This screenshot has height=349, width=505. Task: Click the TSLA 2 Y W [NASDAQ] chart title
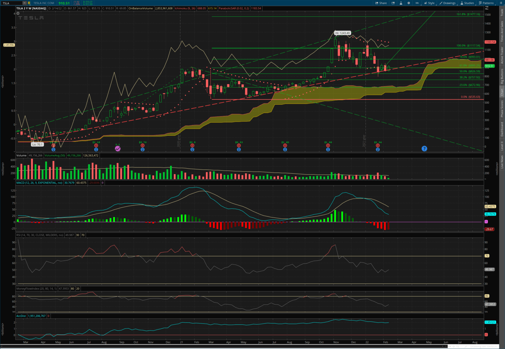point(31,8)
